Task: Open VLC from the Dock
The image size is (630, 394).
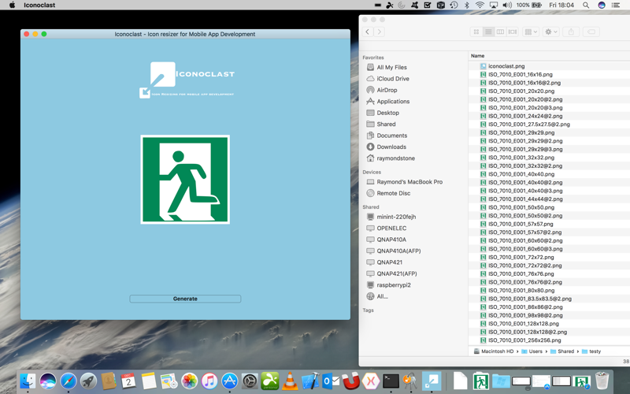Action: click(x=290, y=381)
